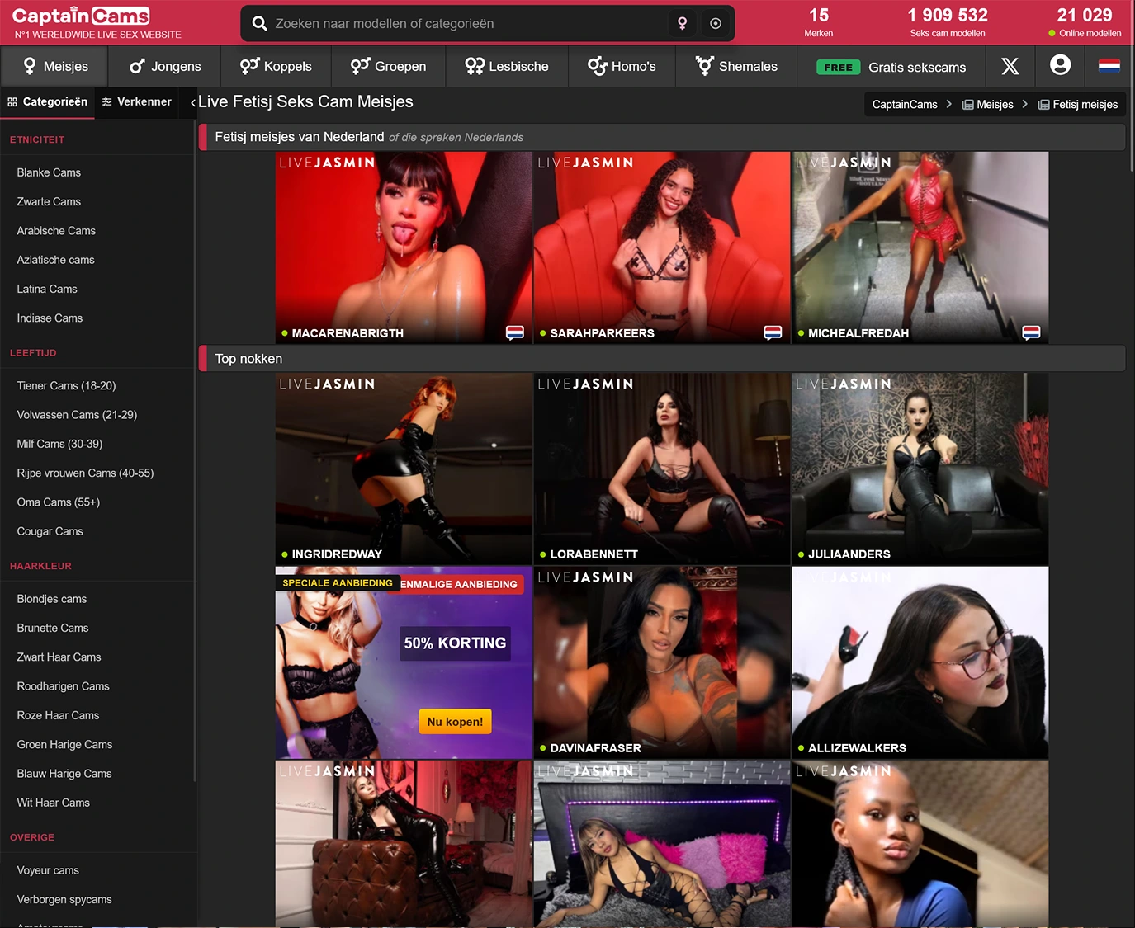Click the CaptainCams logo
The image size is (1135, 928).
[x=81, y=16]
